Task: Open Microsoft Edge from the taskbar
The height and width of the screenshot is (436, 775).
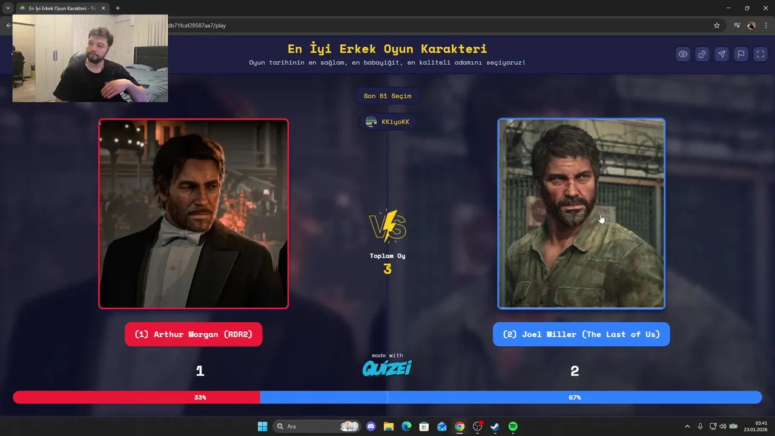Action: pyautogui.click(x=406, y=426)
